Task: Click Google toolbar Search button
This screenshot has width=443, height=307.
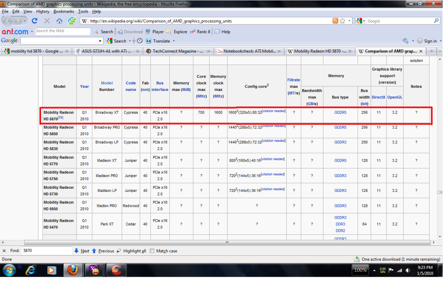Action: (x=116, y=41)
